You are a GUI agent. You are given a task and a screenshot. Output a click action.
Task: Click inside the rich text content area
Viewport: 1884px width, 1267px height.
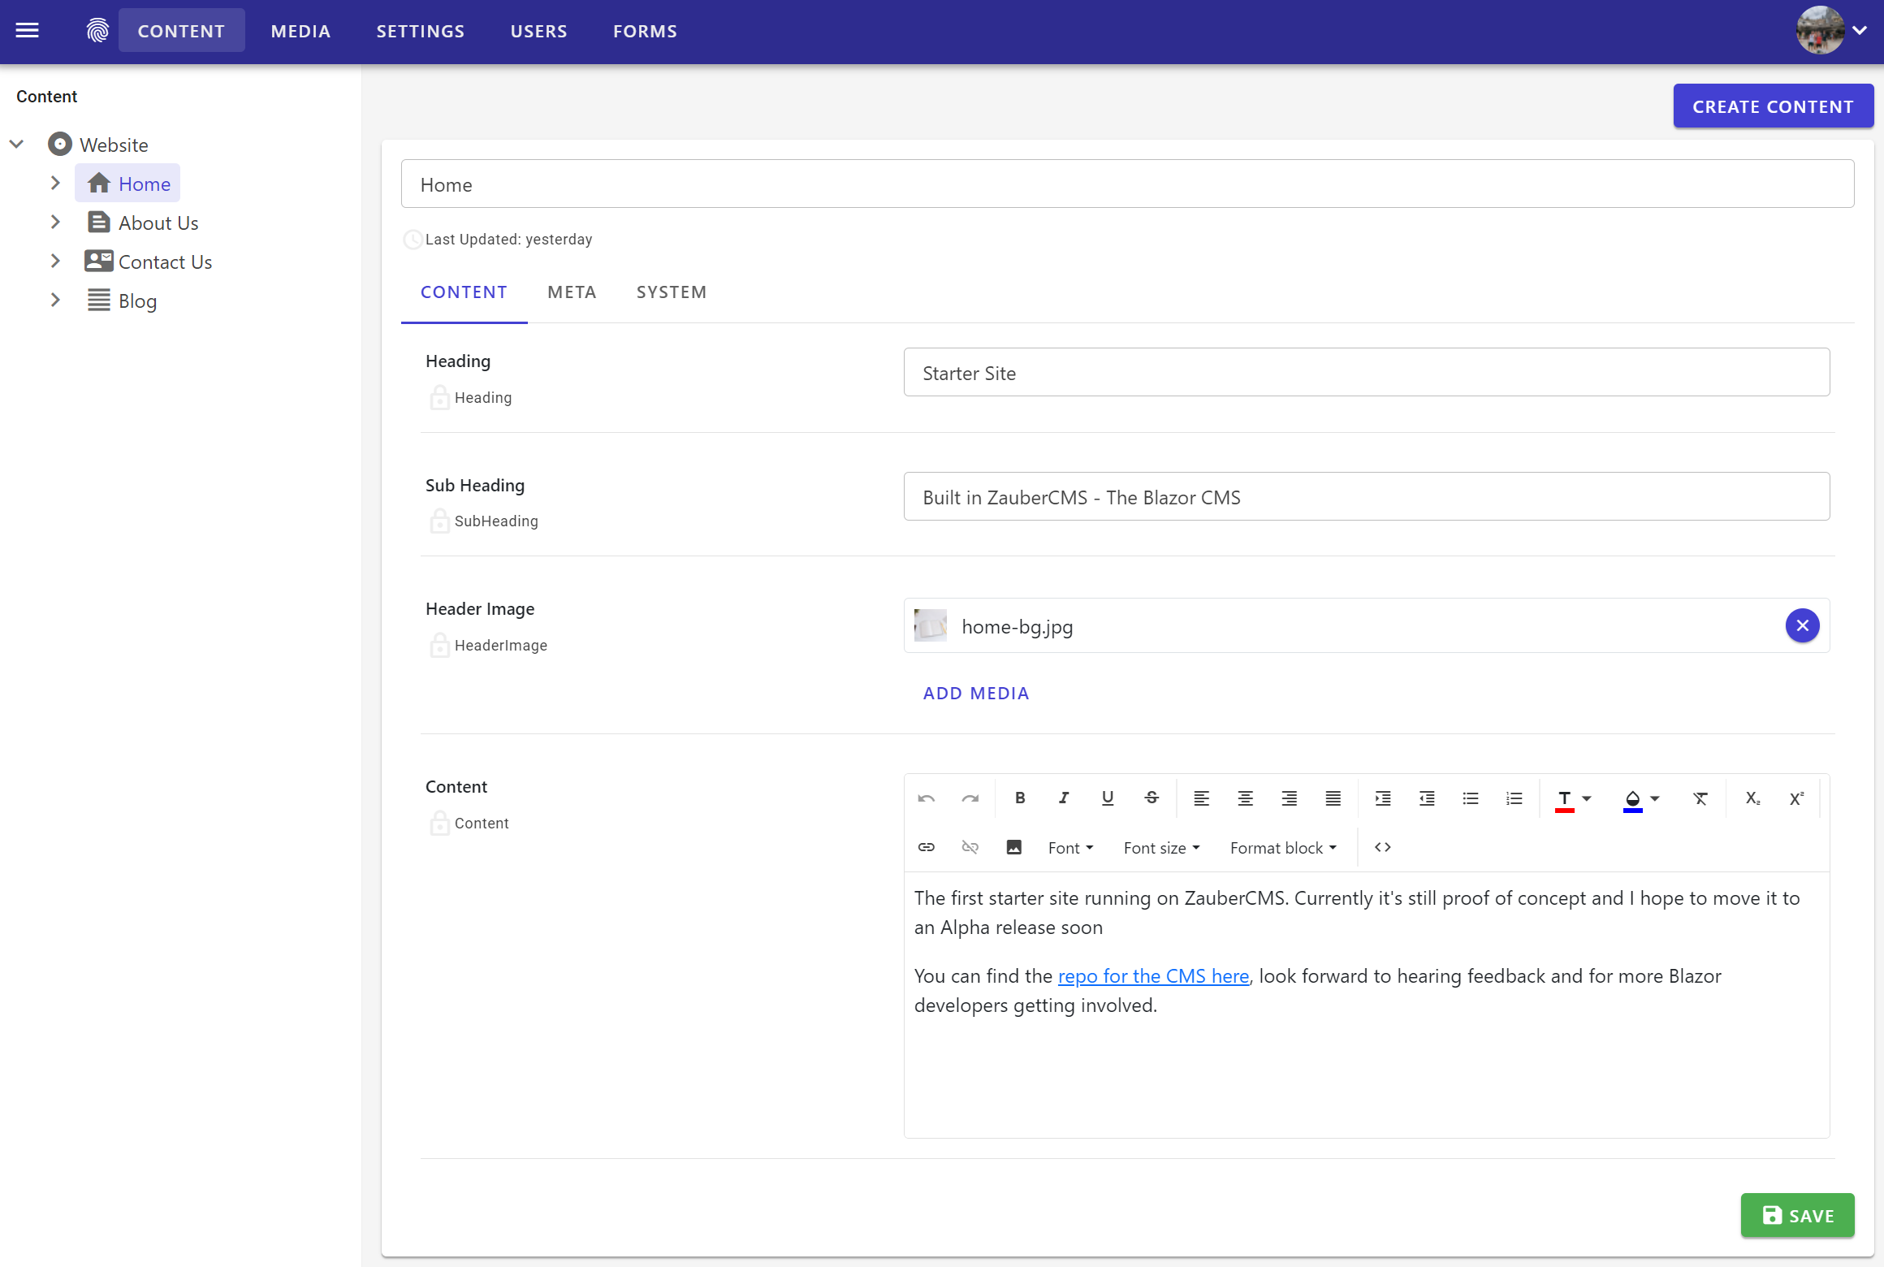[1366, 1005]
